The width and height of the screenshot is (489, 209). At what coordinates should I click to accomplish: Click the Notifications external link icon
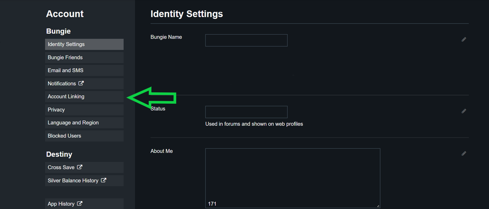81,83
